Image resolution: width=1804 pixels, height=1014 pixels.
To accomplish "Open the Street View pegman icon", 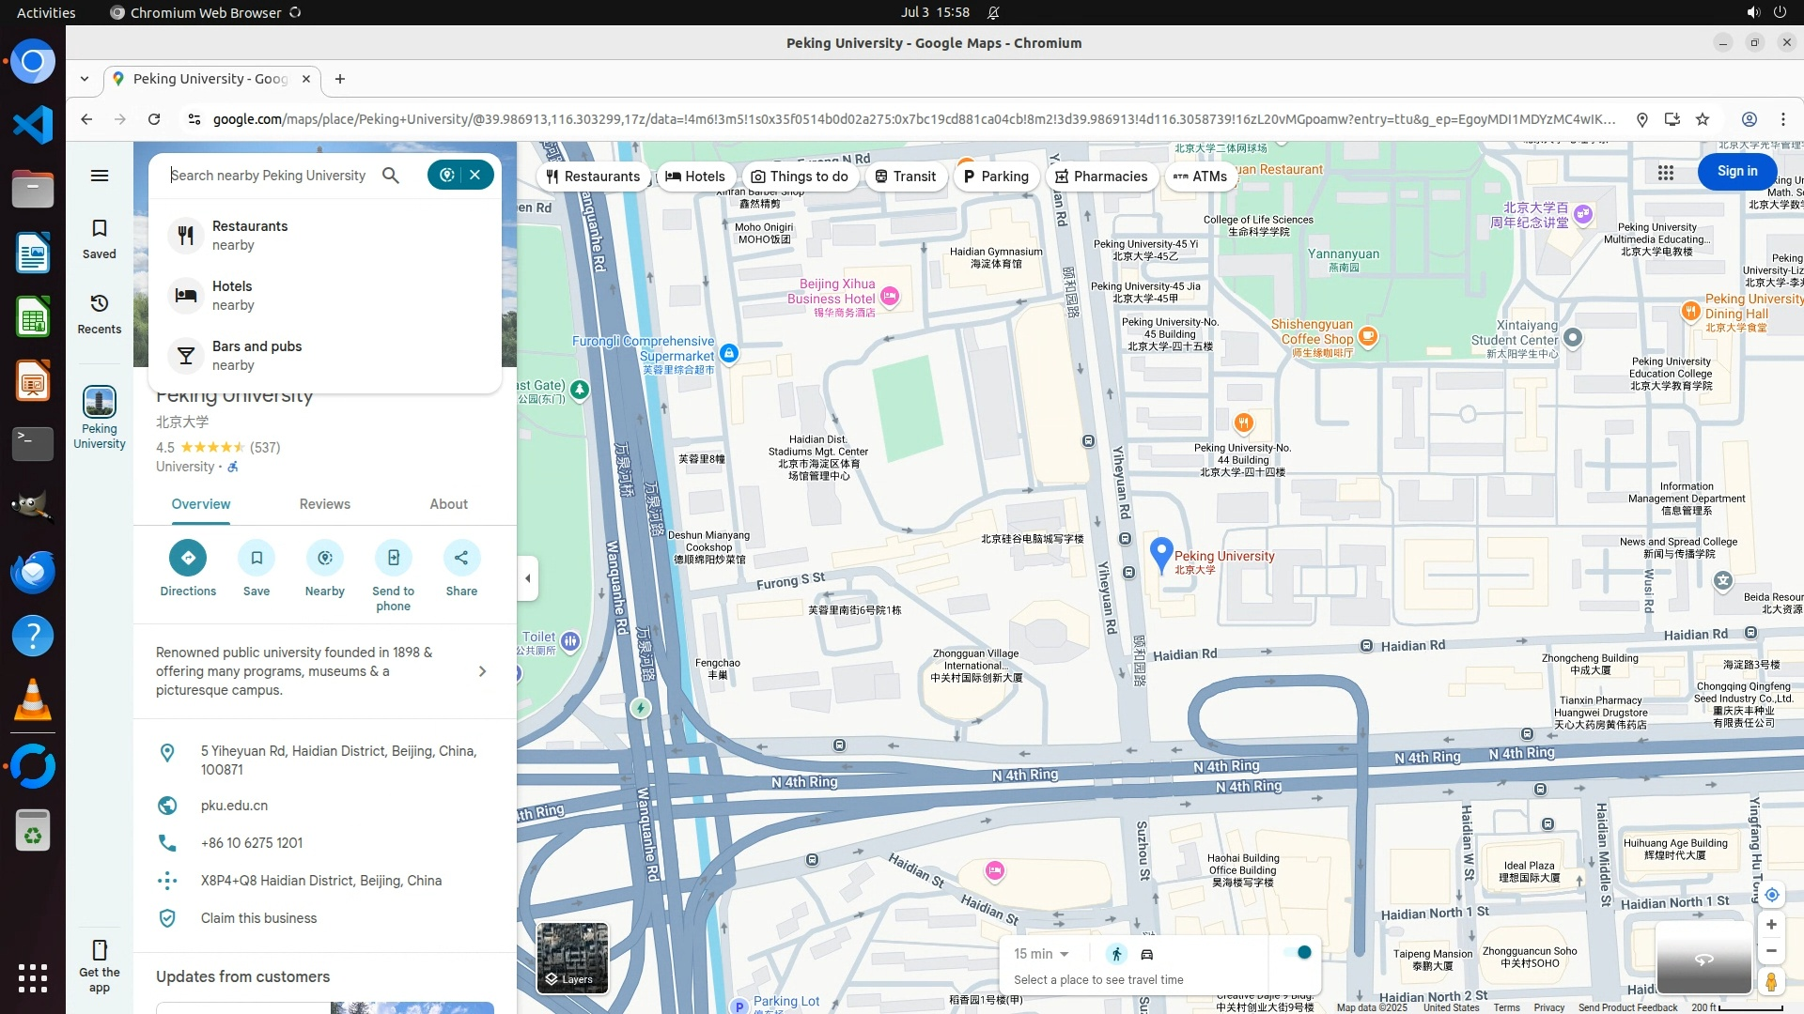I will point(1771,981).
